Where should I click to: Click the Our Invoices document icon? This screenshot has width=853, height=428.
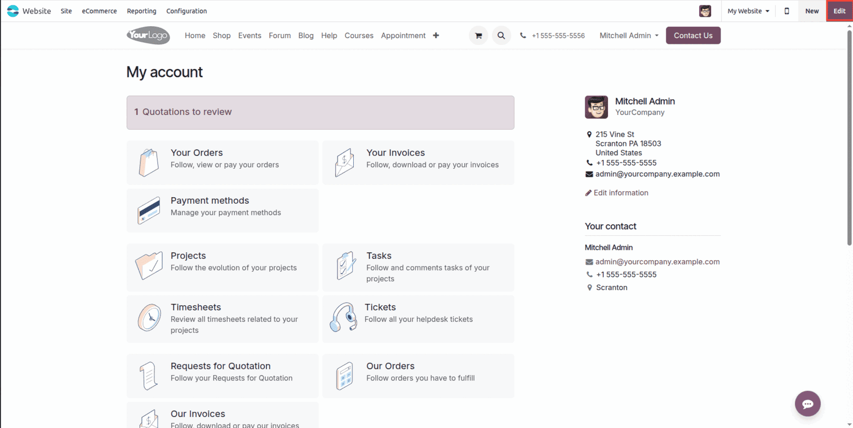pyautogui.click(x=149, y=419)
